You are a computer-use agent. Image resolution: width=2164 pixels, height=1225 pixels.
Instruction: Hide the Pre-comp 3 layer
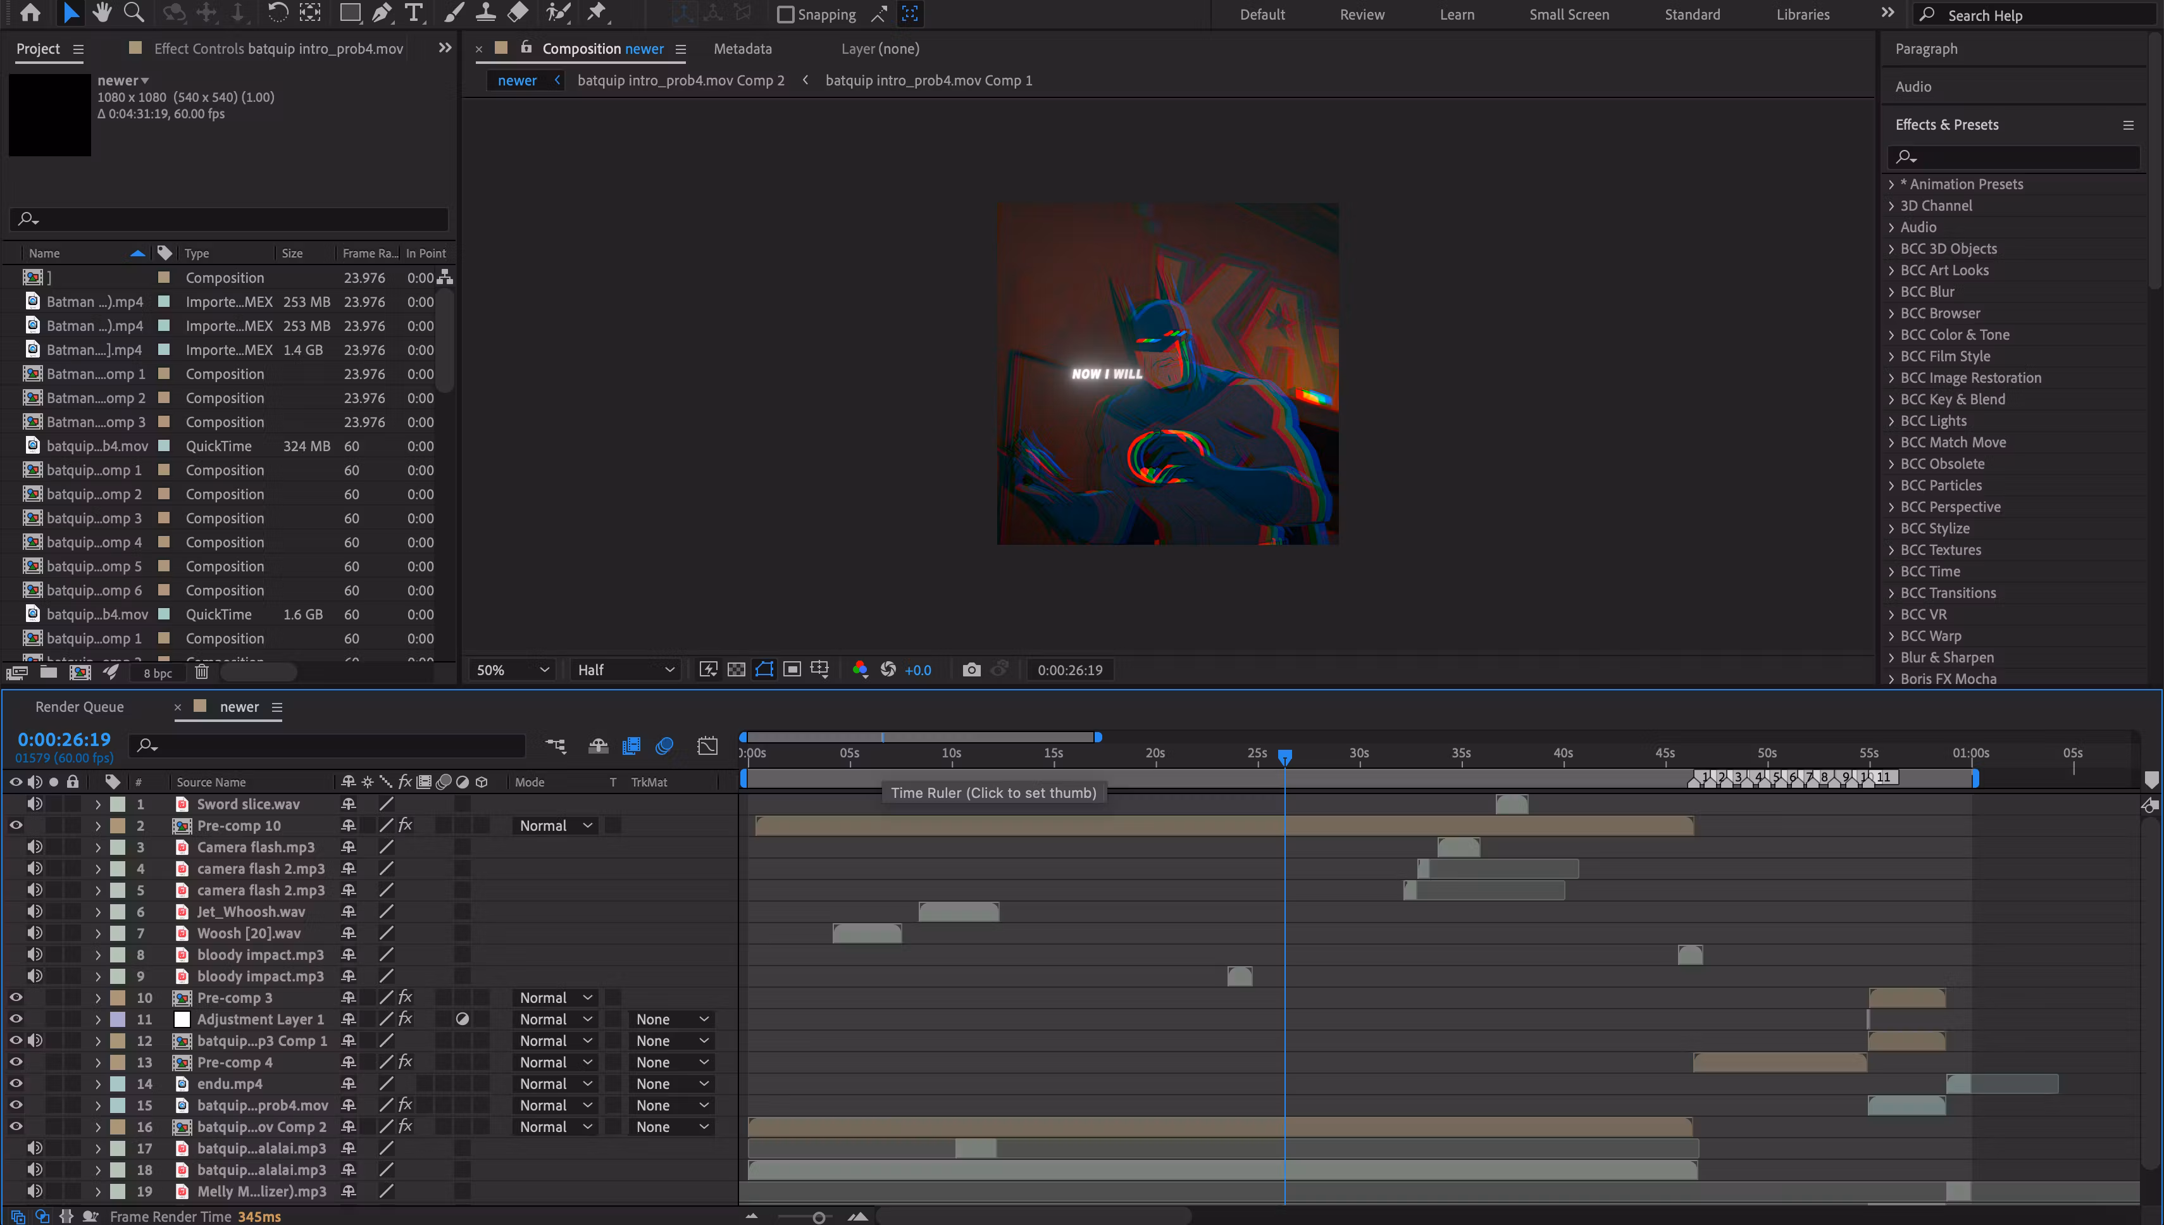(x=16, y=997)
